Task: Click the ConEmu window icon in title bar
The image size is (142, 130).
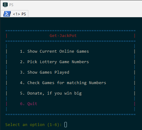Action: point(5,5)
